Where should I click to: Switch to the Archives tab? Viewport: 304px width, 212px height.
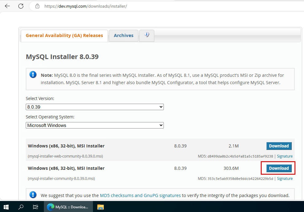(x=124, y=35)
